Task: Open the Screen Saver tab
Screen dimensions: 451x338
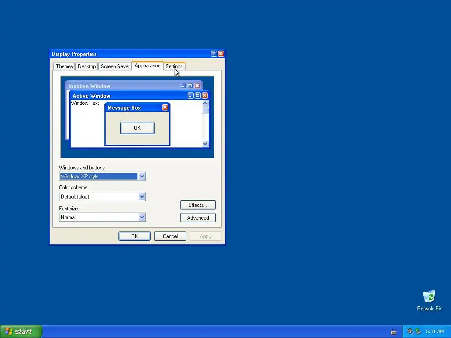Action: 115,66
